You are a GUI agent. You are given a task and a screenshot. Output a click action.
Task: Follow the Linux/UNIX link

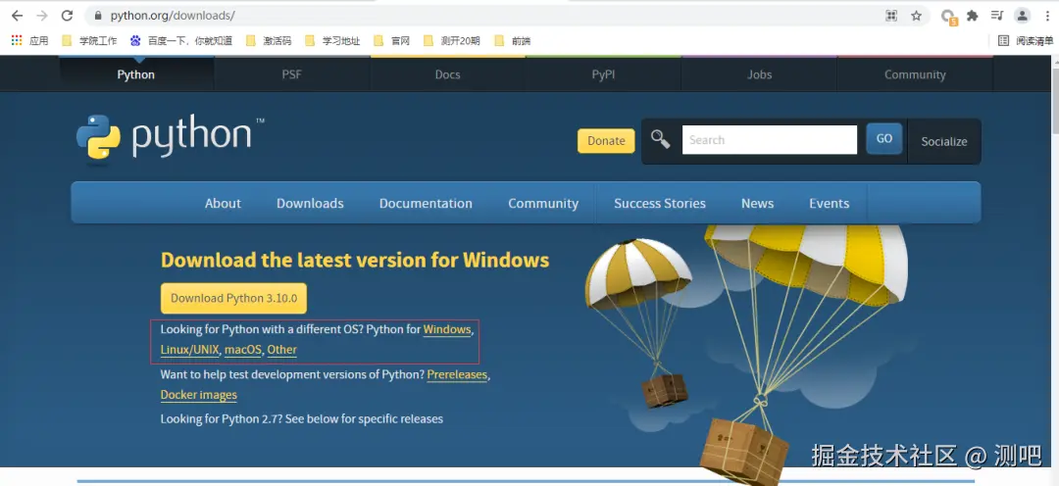tap(190, 350)
